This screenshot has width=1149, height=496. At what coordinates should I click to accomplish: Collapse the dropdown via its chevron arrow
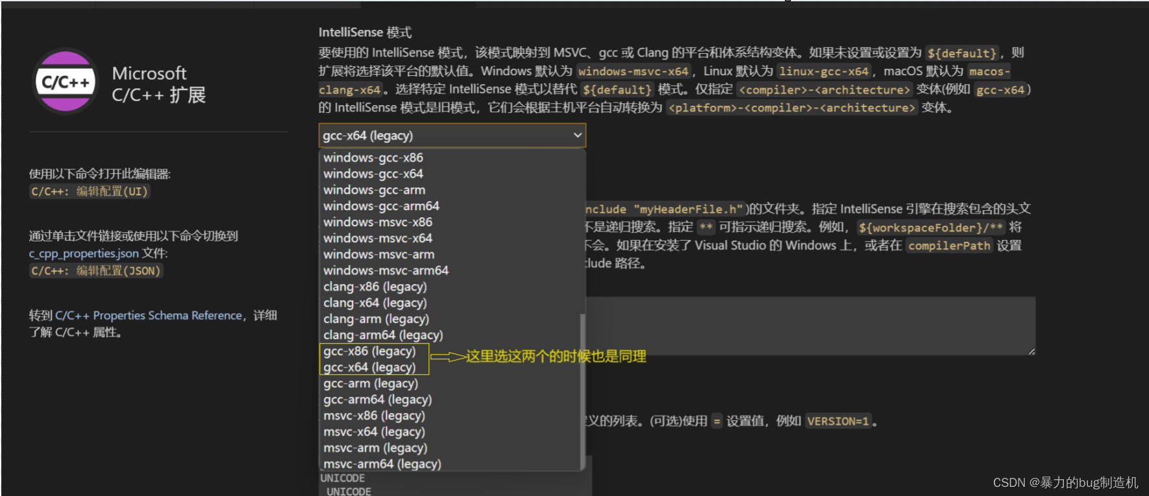click(x=577, y=136)
